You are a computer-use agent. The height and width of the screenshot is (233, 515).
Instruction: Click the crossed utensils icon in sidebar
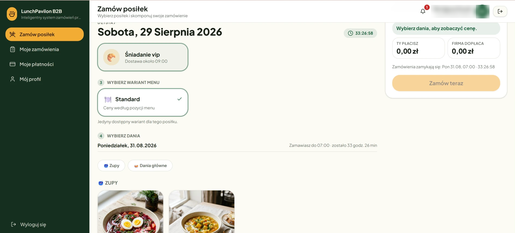click(x=12, y=34)
